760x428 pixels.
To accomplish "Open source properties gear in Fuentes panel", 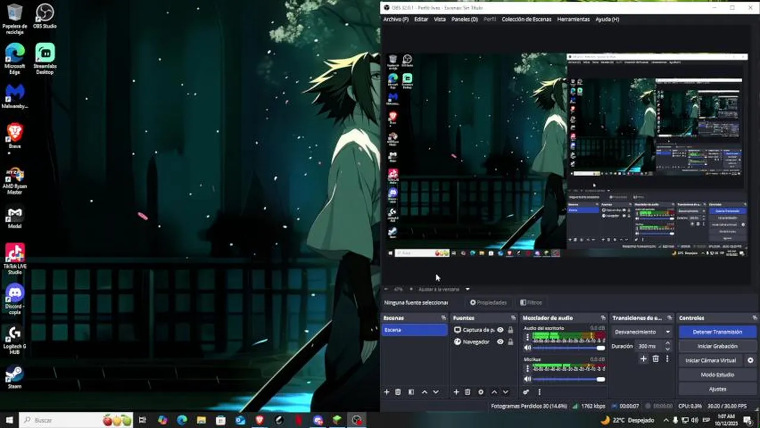I will point(481,392).
